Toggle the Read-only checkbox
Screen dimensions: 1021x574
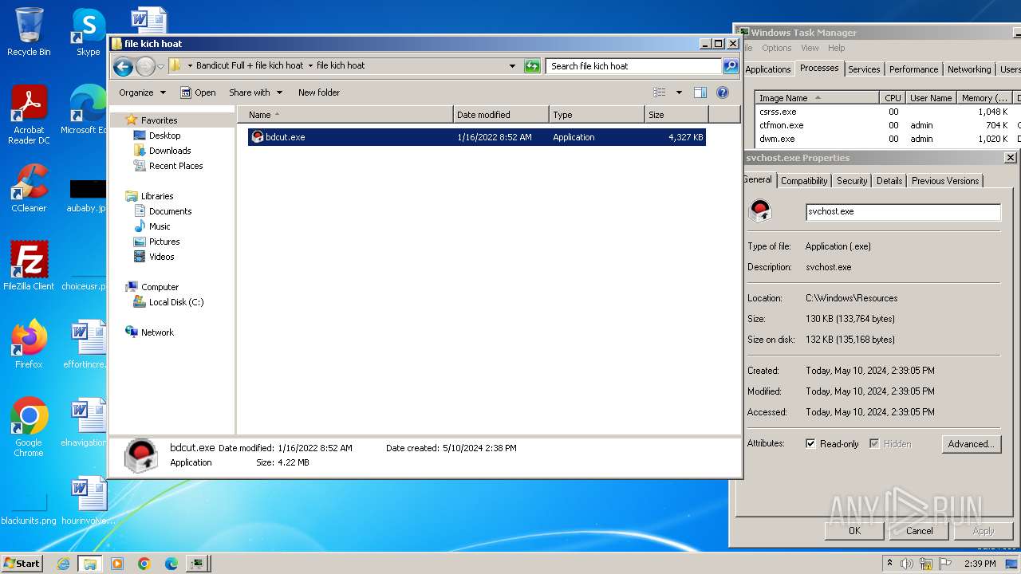click(810, 444)
